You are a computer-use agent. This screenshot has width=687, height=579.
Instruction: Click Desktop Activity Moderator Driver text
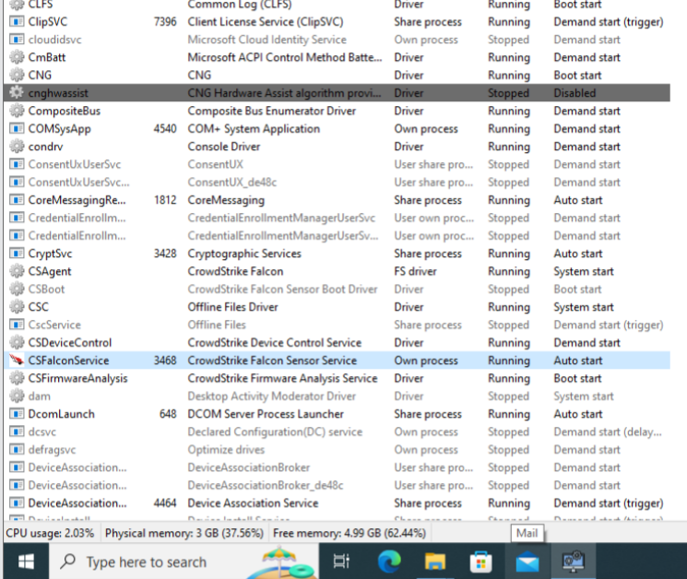[272, 396]
